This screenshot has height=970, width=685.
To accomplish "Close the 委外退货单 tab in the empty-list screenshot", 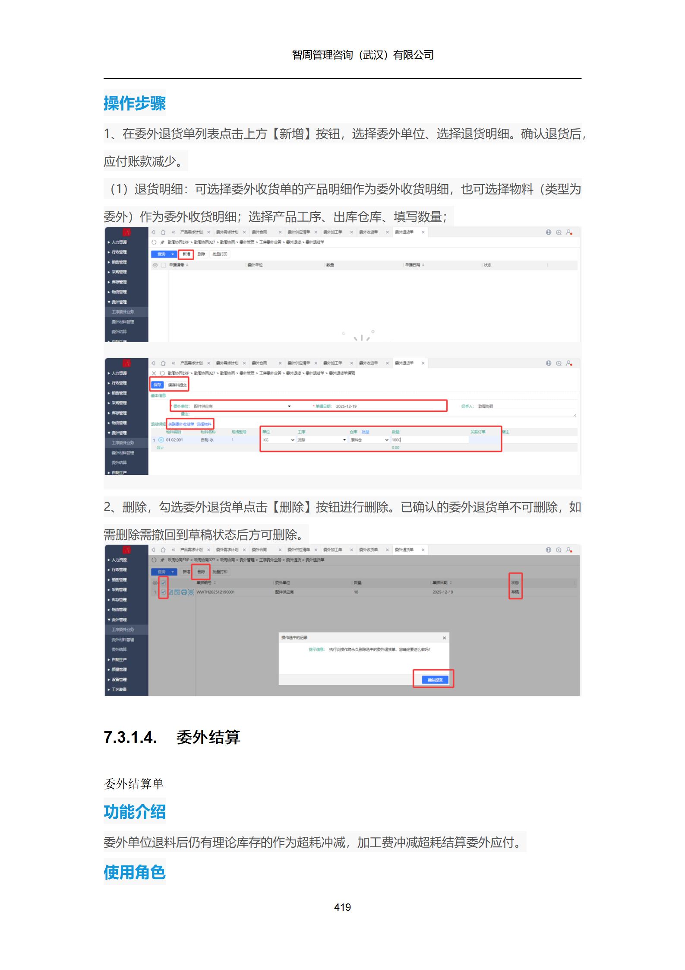I will click(x=423, y=232).
